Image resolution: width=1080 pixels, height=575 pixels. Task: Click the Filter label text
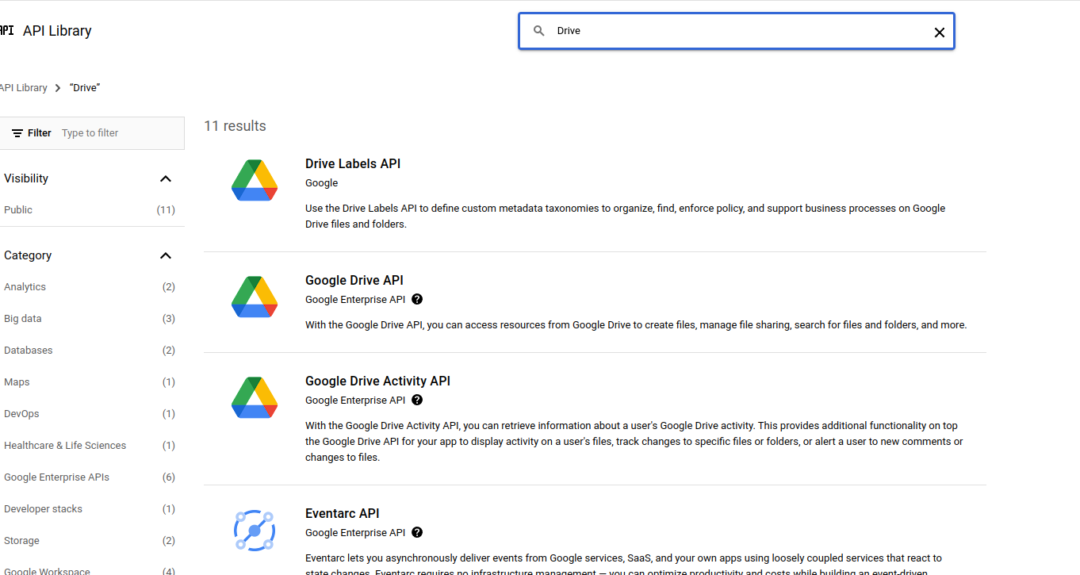[x=40, y=133]
